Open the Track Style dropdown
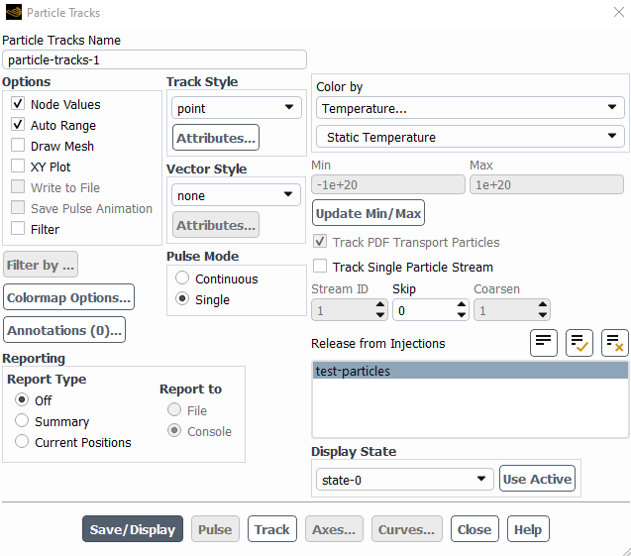 click(236, 108)
